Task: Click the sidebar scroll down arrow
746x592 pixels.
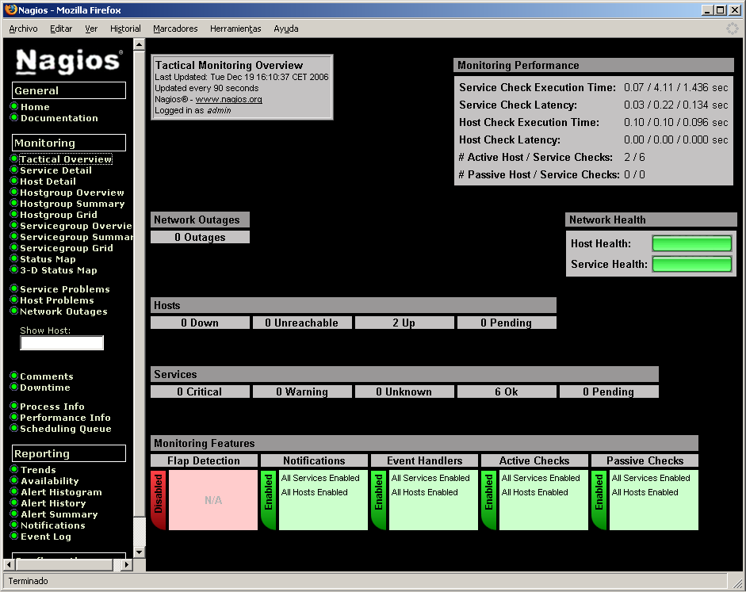Action: coord(140,552)
